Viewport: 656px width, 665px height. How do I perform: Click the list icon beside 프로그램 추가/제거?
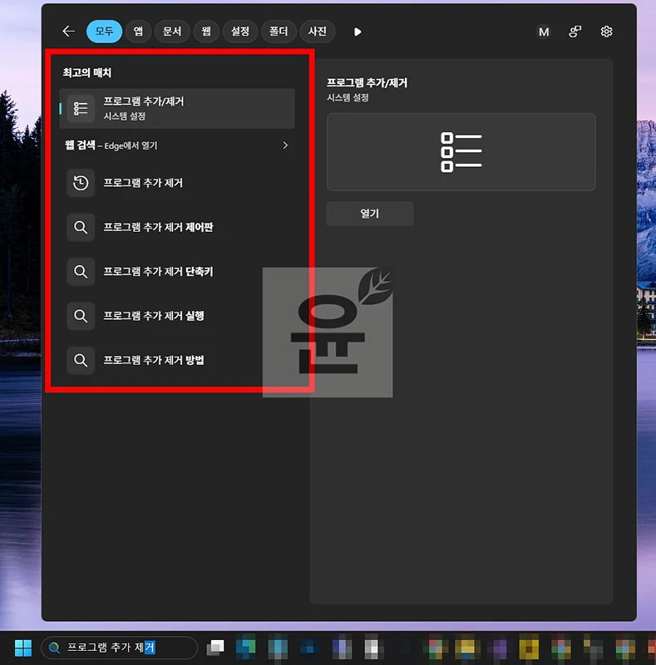coord(81,109)
